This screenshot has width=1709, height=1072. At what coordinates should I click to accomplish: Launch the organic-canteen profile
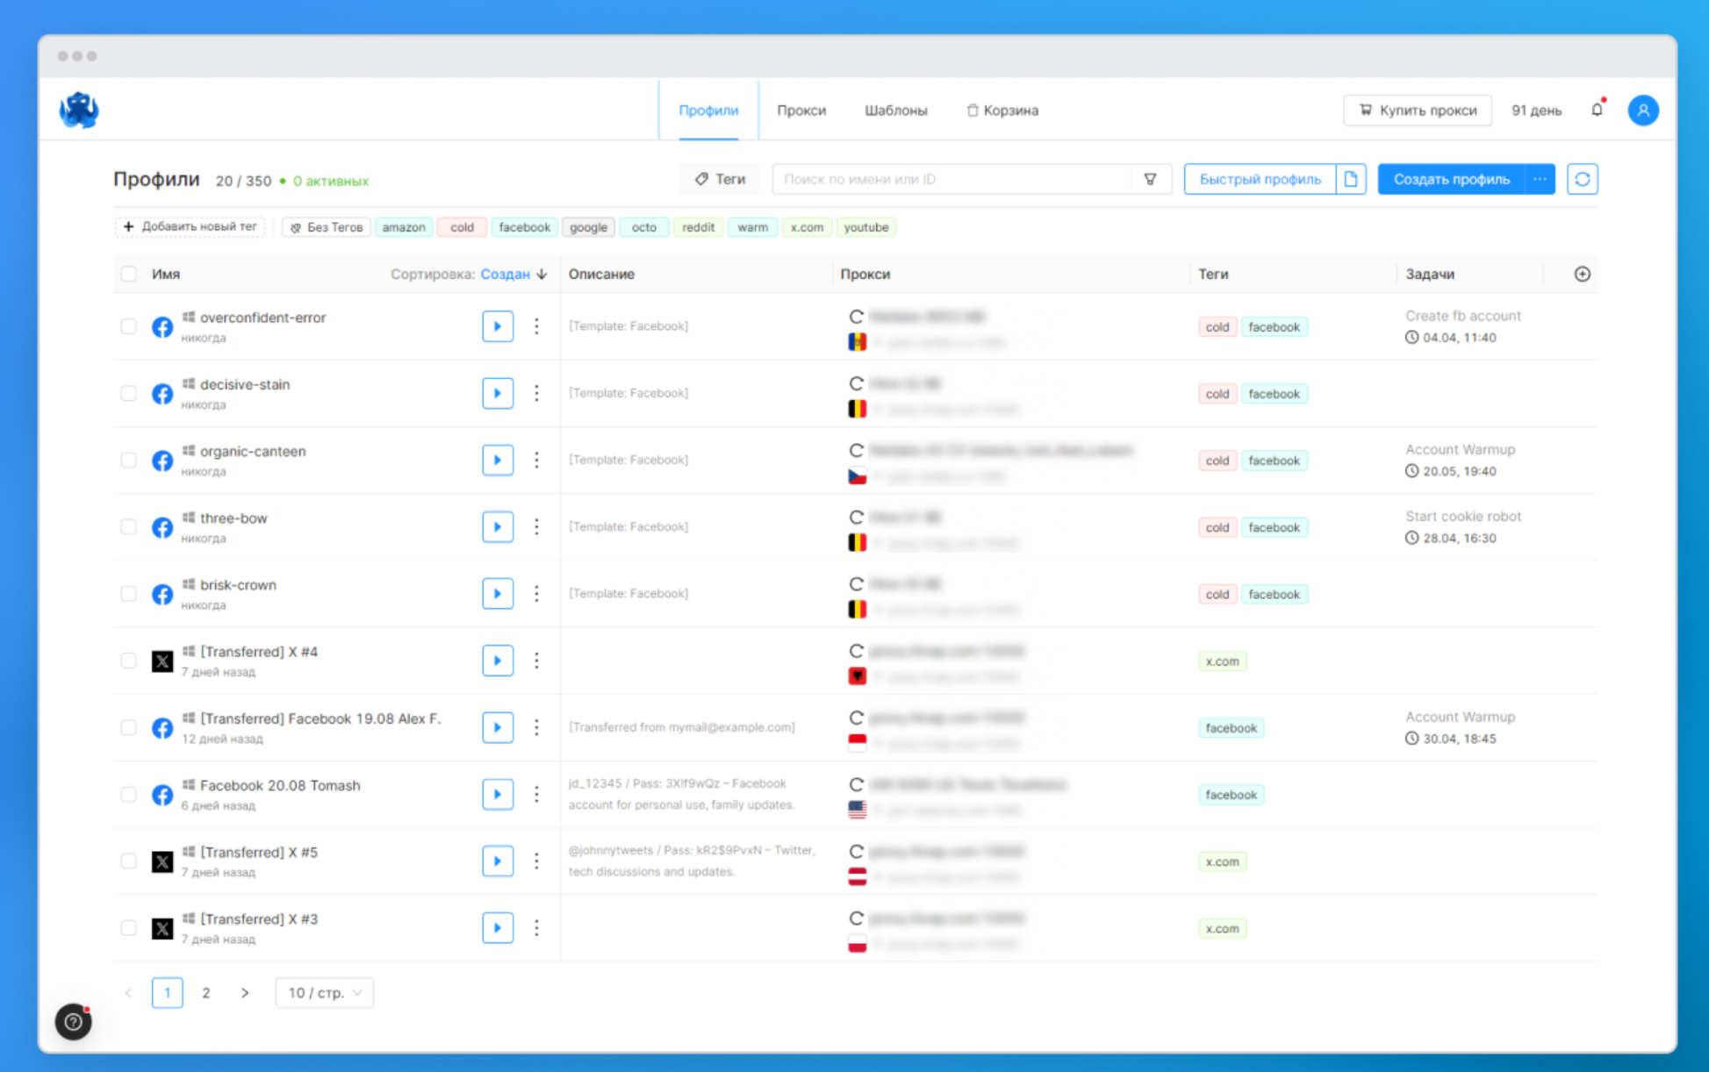pyautogui.click(x=498, y=460)
